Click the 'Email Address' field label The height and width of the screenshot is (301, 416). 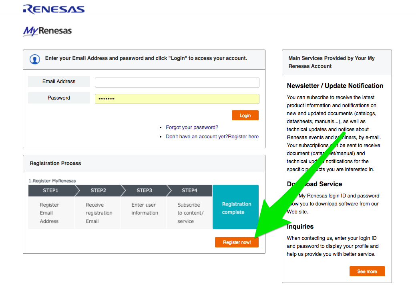(x=59, y=82)
